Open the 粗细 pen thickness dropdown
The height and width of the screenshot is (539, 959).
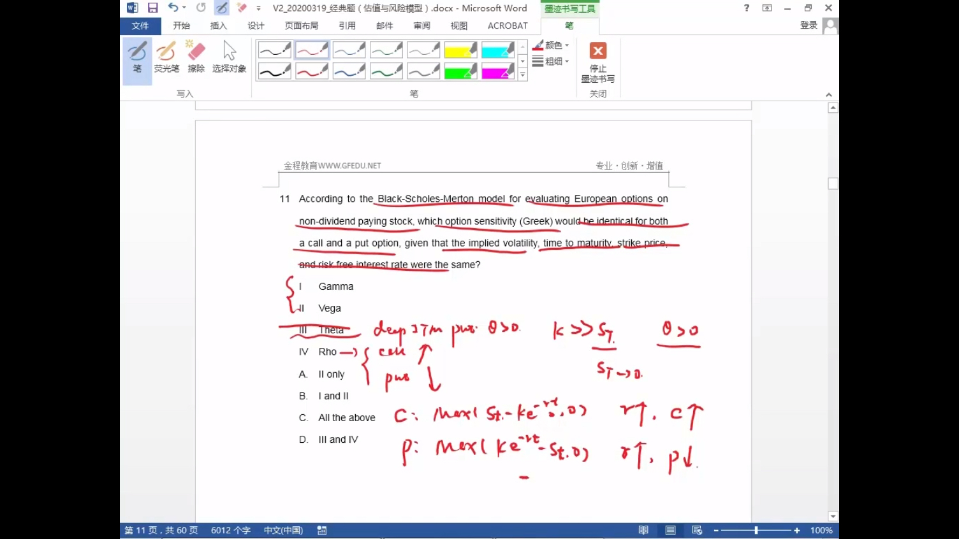click(551, 61)
